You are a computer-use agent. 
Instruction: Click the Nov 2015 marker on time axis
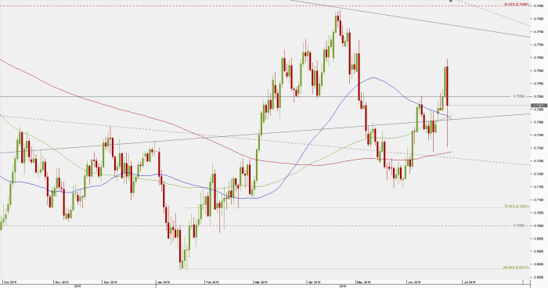click(62, 282)
